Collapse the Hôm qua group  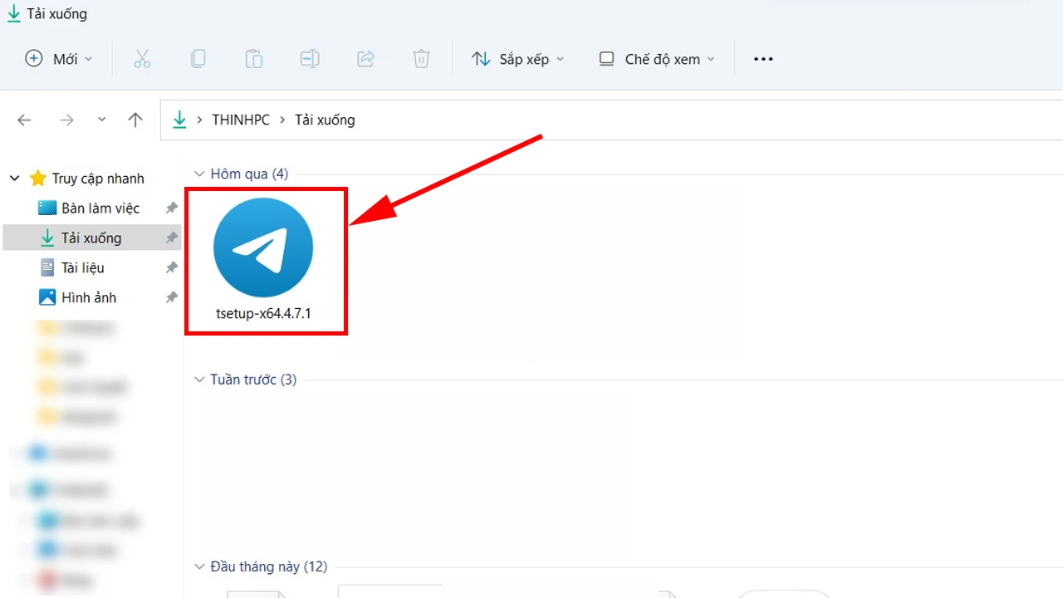pos(199,174)
